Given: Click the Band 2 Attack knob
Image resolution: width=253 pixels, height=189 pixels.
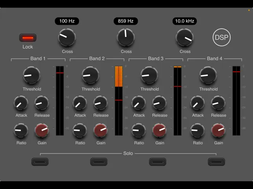Looking at the screenshot, I should [x=80, y=103].
